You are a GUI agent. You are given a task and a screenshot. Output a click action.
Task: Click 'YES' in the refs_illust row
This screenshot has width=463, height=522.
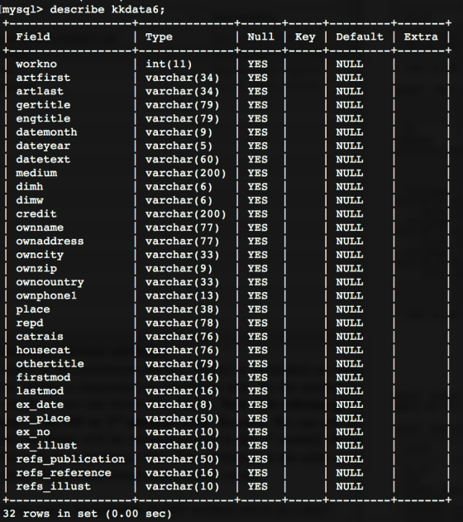pos(257,487)
